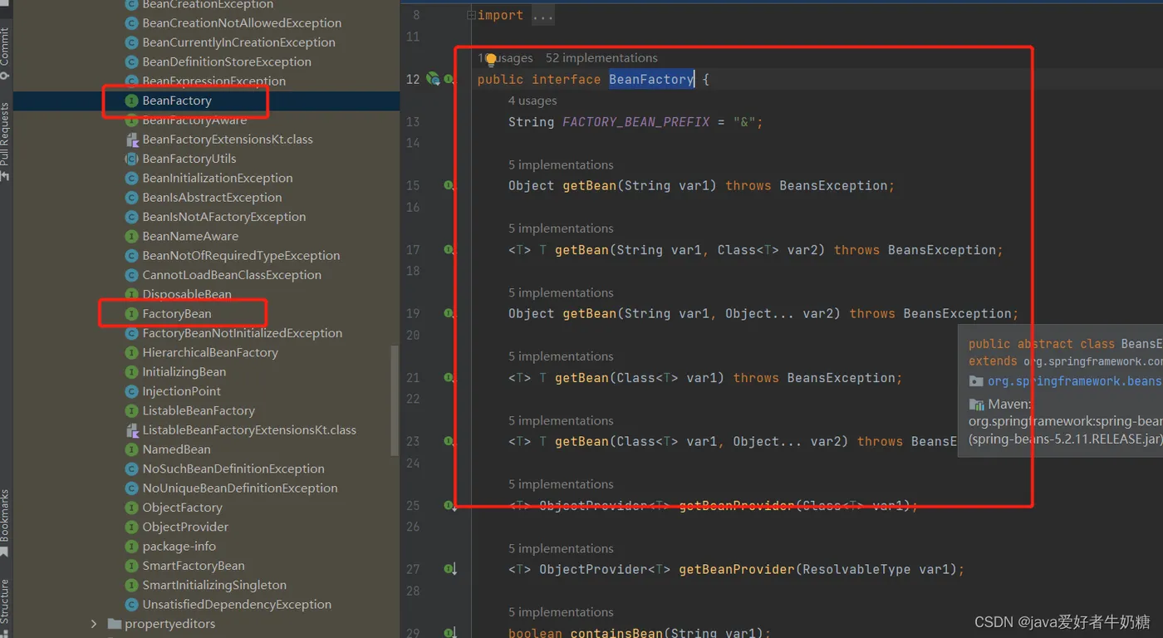Click the propertyeditors folder icon
This screenshot has height=638, width=1163.
pyautogui.click(x=115, y=624)
